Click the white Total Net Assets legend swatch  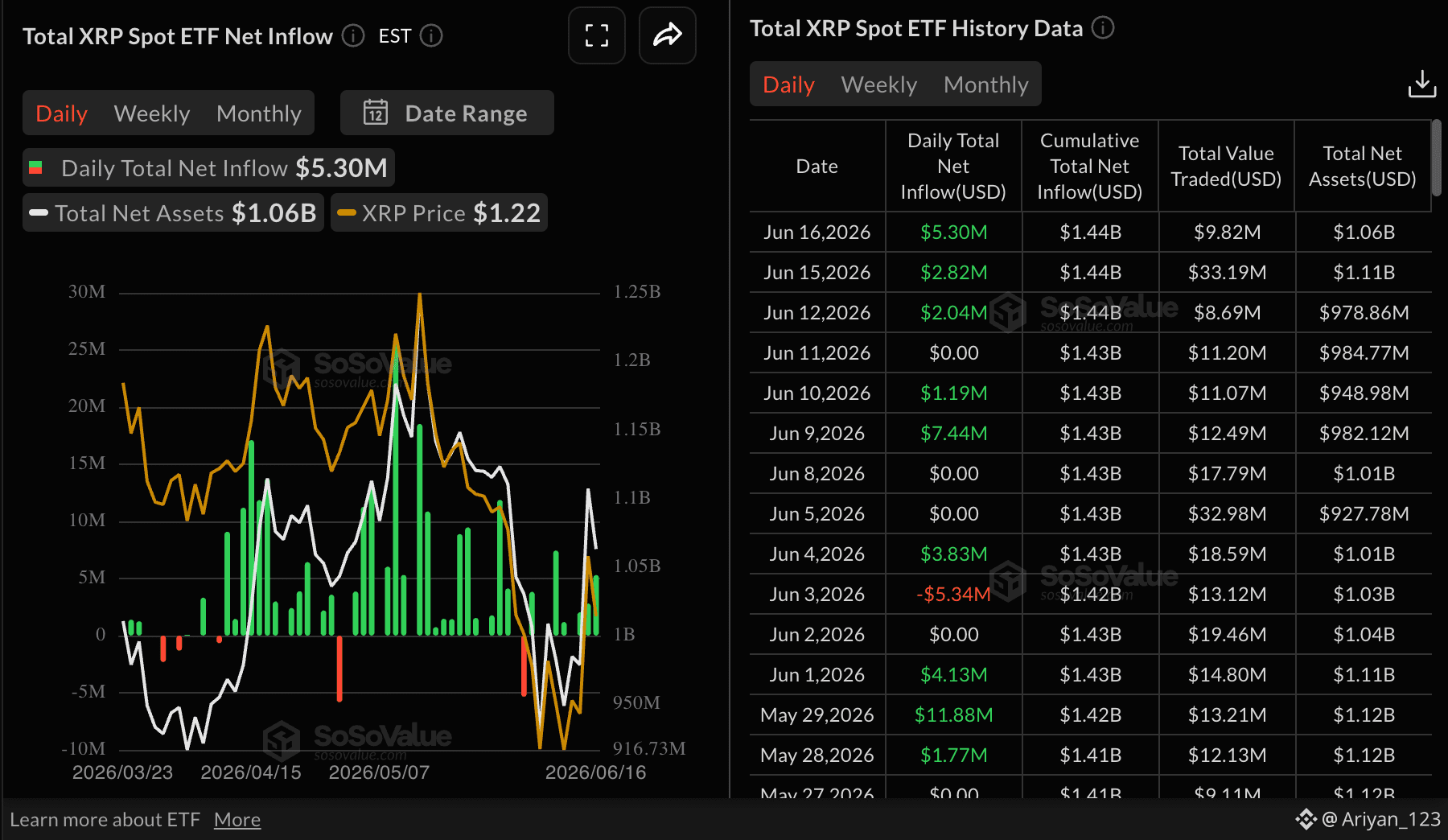pyautogui.click(x=39, y=213)
